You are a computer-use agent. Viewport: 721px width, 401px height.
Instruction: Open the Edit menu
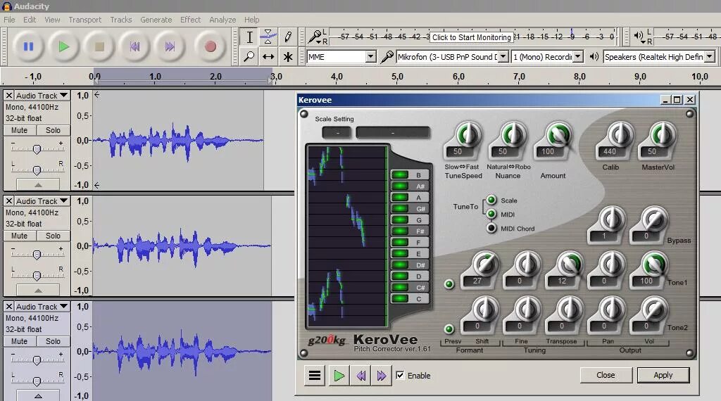coord(30,20)
